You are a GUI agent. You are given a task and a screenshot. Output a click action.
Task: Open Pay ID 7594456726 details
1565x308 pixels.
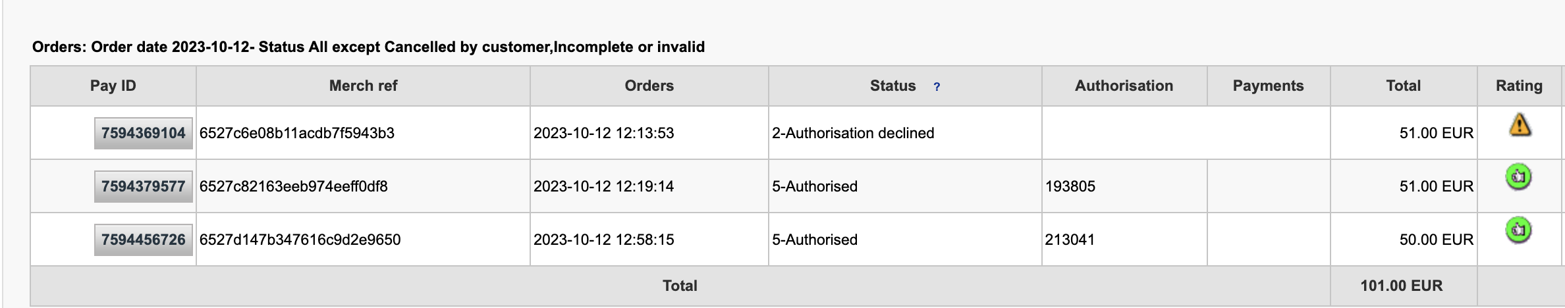click(x=144, y=240)
